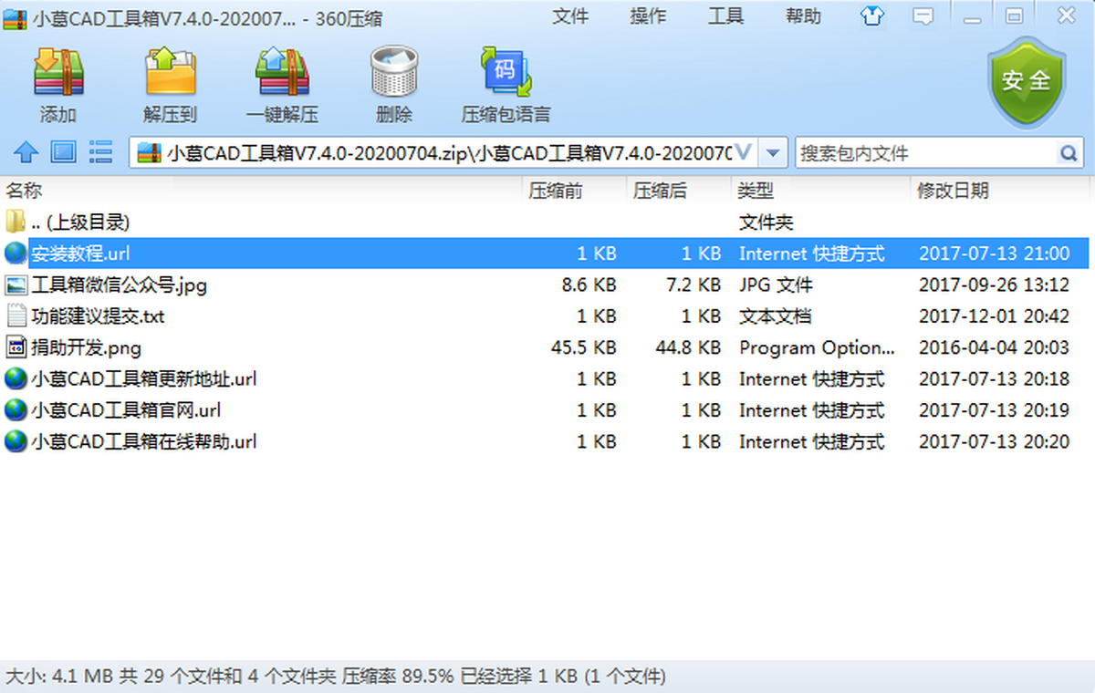The height and width of the screenshot is (693, 1095).
Task: Click the green 安全 shield badge
Action: [x=1027, y=82]
